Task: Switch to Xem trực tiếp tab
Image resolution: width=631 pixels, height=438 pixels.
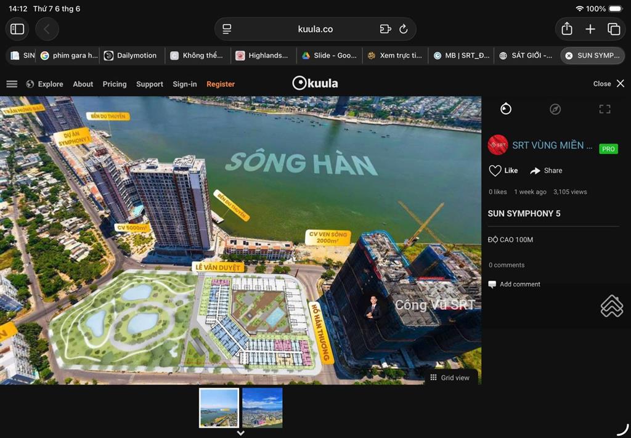Action: [x=395, y=55]
